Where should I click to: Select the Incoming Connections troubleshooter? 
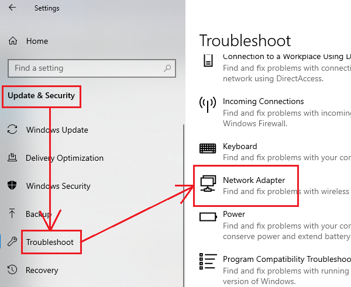[x=263, y=101]
